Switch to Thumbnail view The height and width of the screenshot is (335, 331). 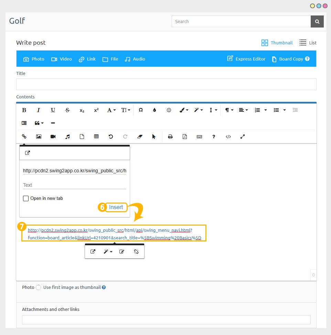point(277,43)
